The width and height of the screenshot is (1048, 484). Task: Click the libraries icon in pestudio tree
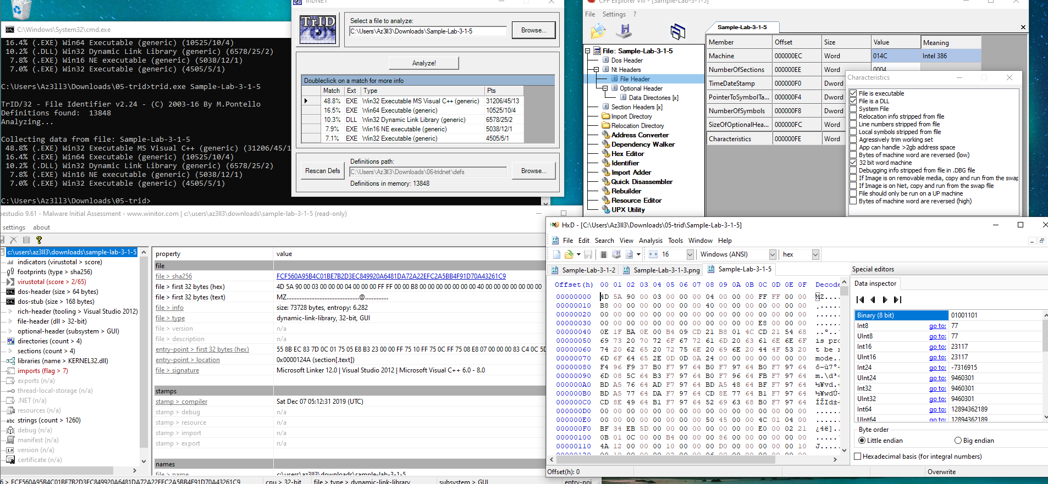point(10,361)
